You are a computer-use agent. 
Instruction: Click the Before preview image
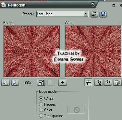(x=32, y=51)
